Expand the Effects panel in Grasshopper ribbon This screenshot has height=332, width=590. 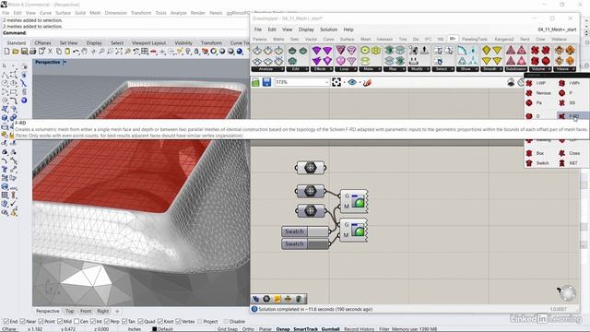(322, 69)
